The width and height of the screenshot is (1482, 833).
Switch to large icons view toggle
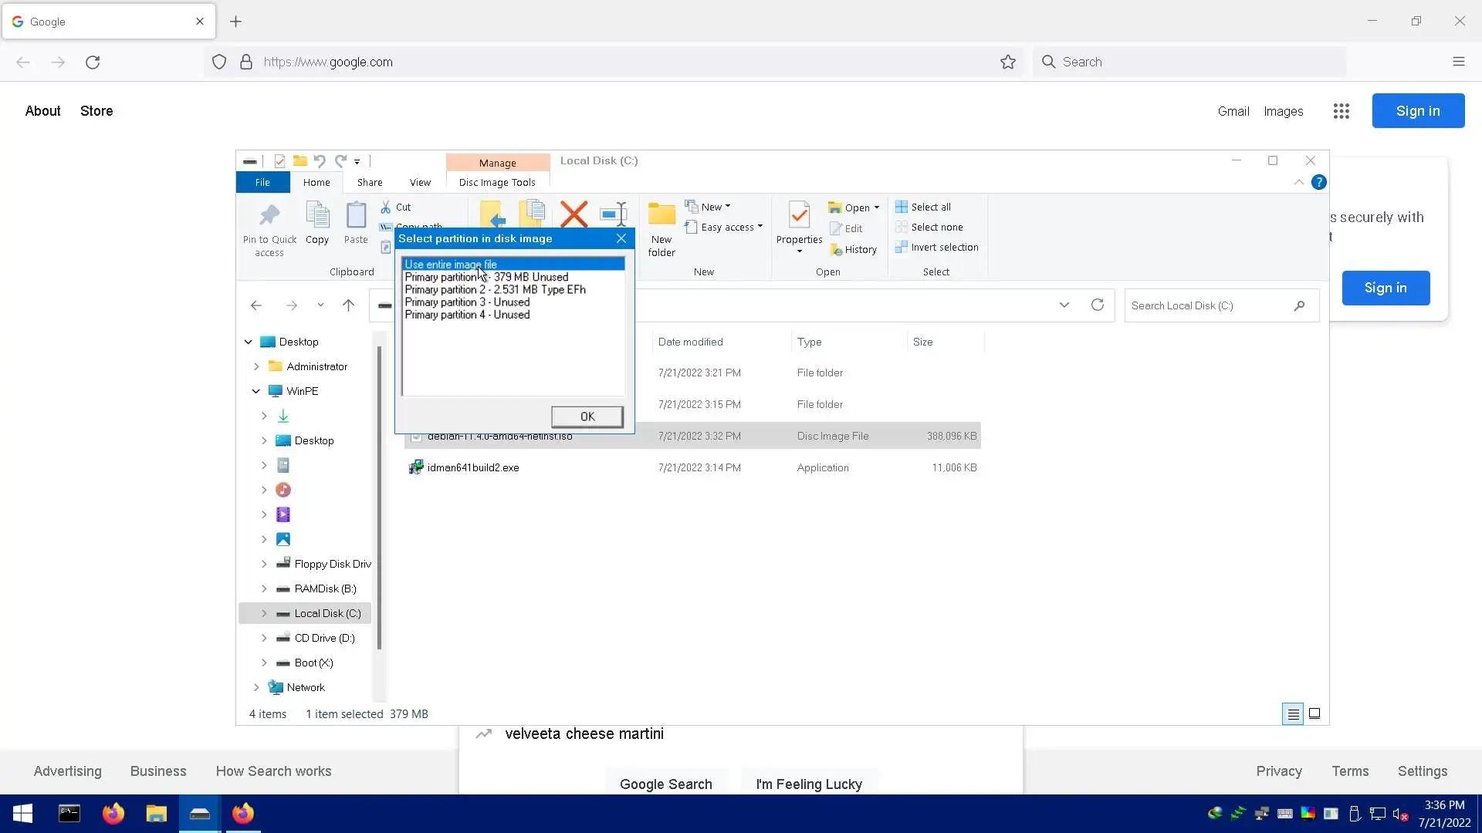coord(1315,714)
